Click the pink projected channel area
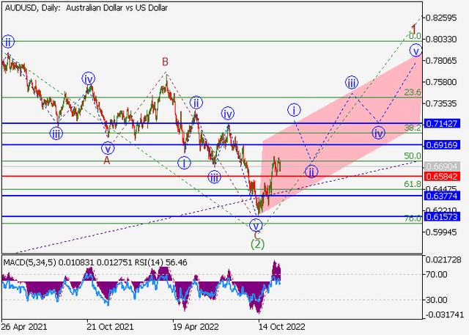The height and width of the screenshot is (335, 469). pyautogui.click(x=366, y=110)
